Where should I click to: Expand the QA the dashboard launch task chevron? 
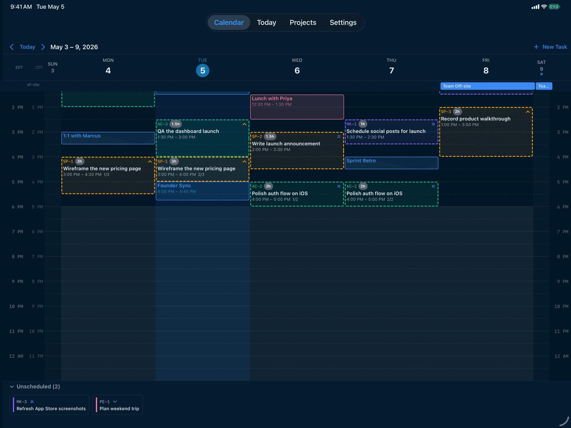pos(245,124)
